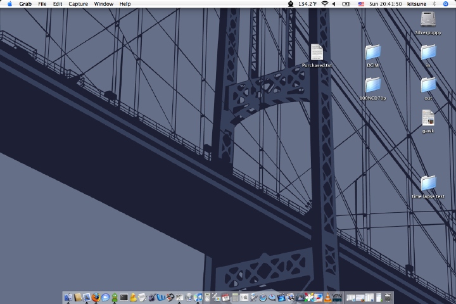The width and height of the screenshot is (456, 304).
Task: Open iCal calendar icon in the Dock
Action: 225,298
